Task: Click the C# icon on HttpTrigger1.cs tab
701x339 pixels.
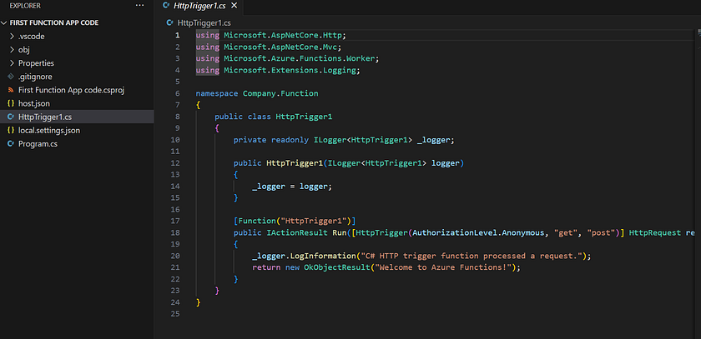Action: [167, 6]
